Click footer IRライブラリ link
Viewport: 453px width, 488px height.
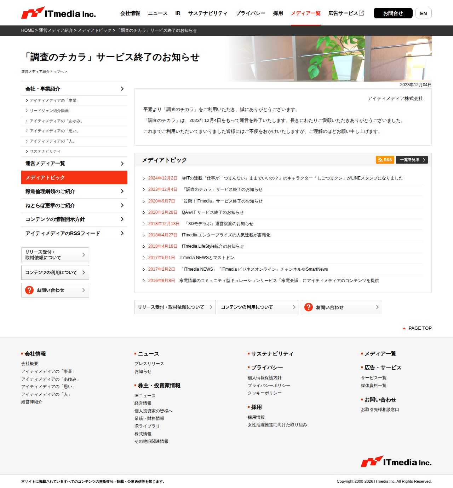pos(147,426)
